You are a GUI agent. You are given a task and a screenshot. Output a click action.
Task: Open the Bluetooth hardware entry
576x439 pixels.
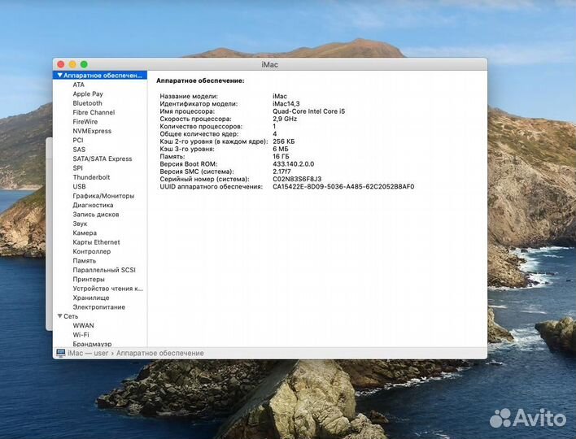coord(87,103)
